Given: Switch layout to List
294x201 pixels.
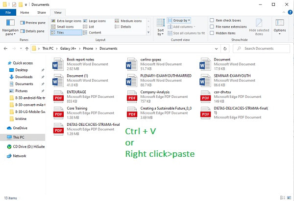Looking at the screenshot, I should (89, 27).
